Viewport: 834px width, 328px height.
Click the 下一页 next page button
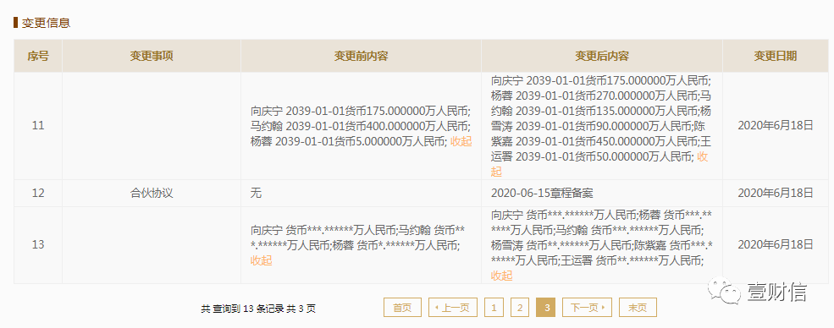tap(588, 308)
